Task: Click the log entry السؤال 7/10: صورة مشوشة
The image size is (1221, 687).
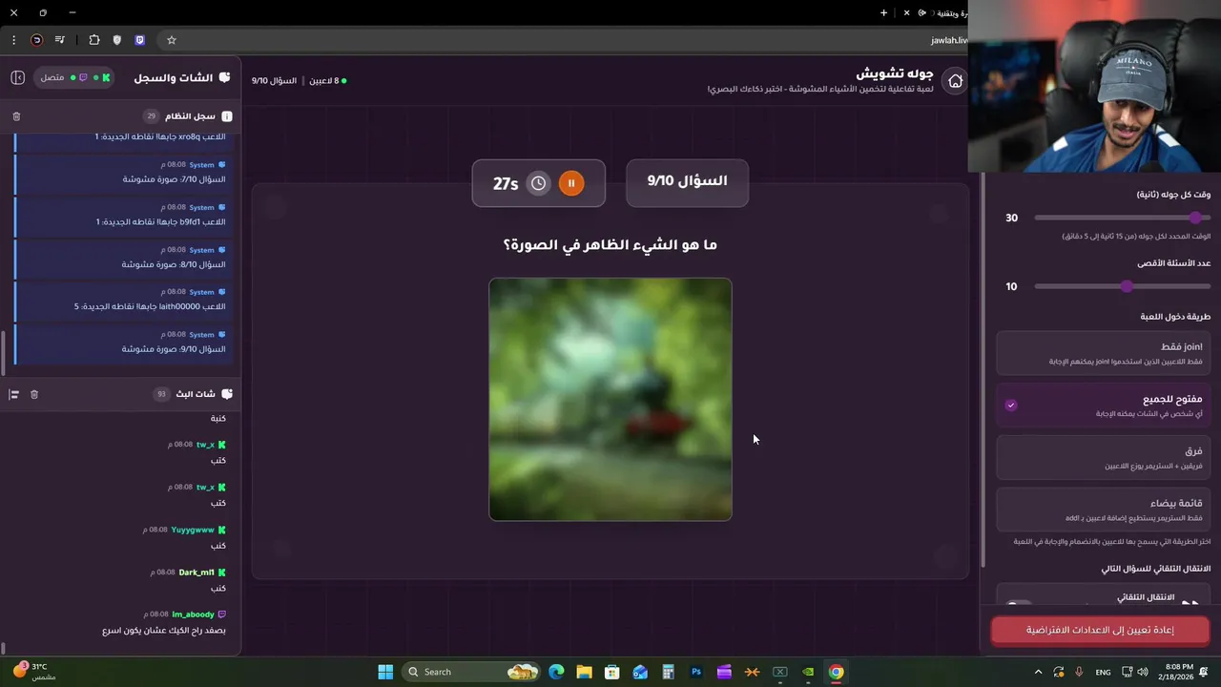Action: [x=125, y=173]
